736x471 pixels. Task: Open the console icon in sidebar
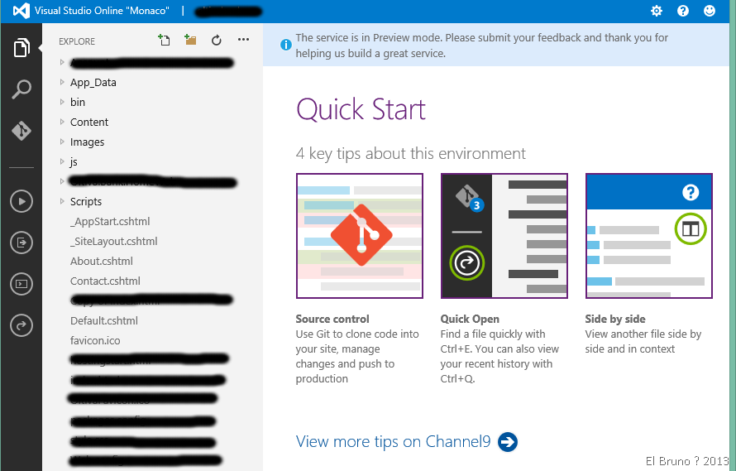coord(22,284)
